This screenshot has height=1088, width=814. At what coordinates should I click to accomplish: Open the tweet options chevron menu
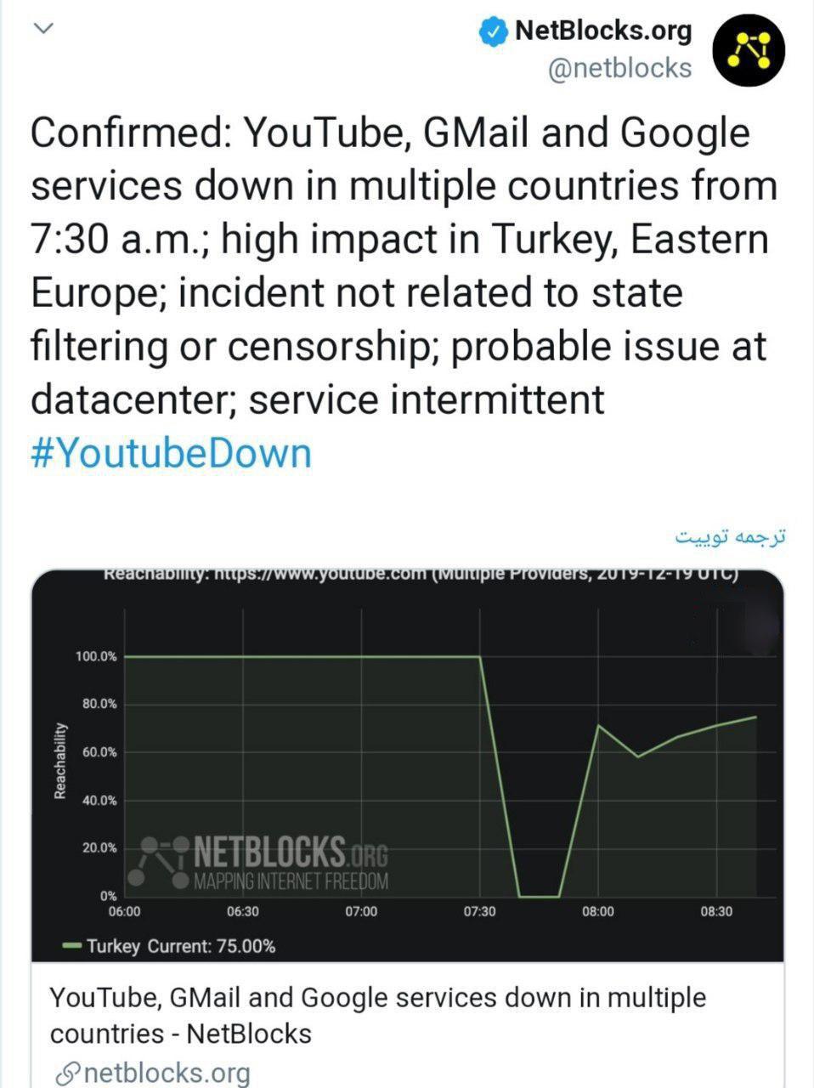click(43, 29)
